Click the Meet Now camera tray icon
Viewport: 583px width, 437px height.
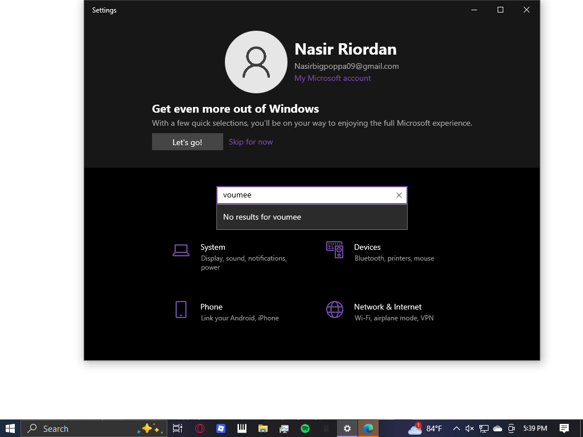click(x=511, y=428)
